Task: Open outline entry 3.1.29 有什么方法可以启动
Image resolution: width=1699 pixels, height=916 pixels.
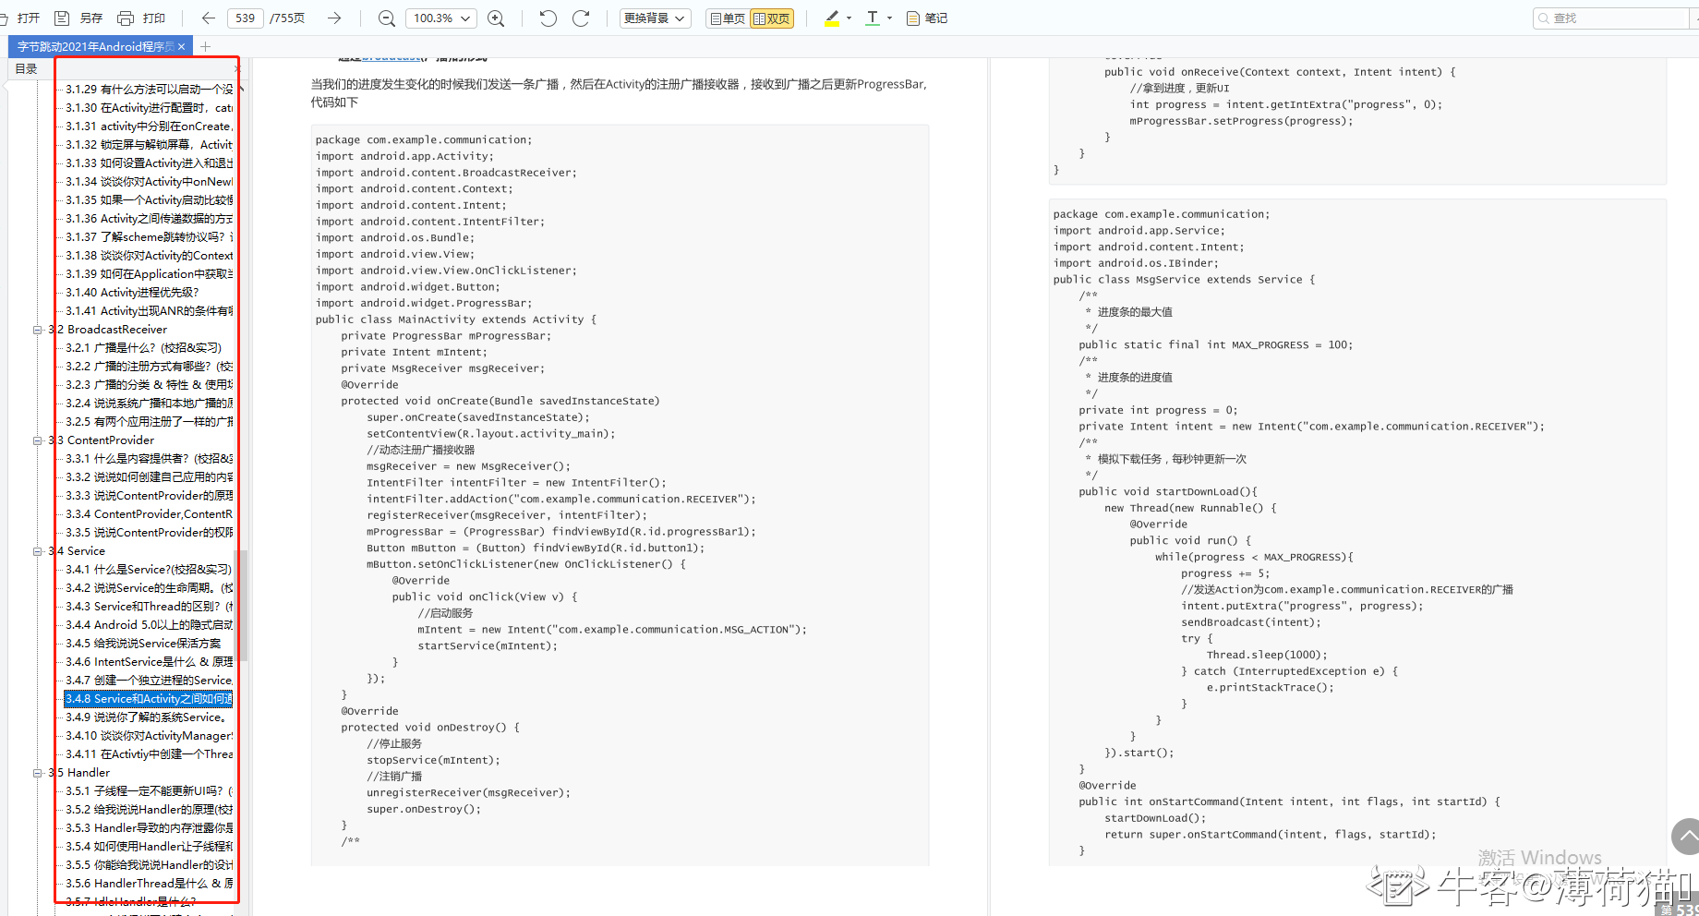Action: tap(149, 90)
